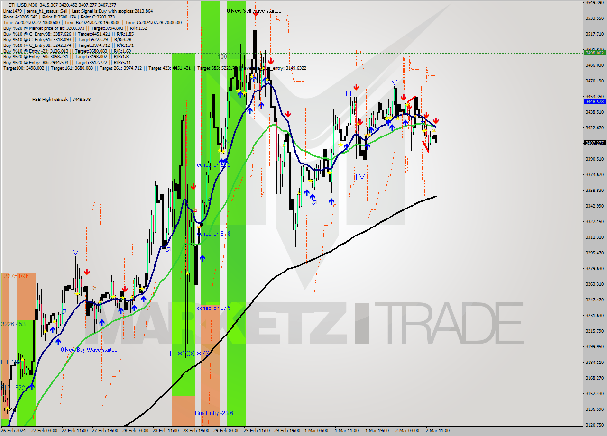Click the 3486.030 price axis value
607x436 pixels.
[594, 65]
